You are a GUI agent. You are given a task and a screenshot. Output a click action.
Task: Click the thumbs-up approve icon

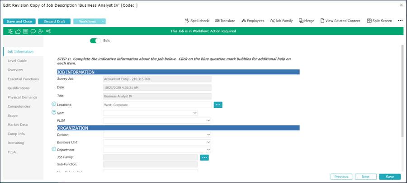coord(18,32)
